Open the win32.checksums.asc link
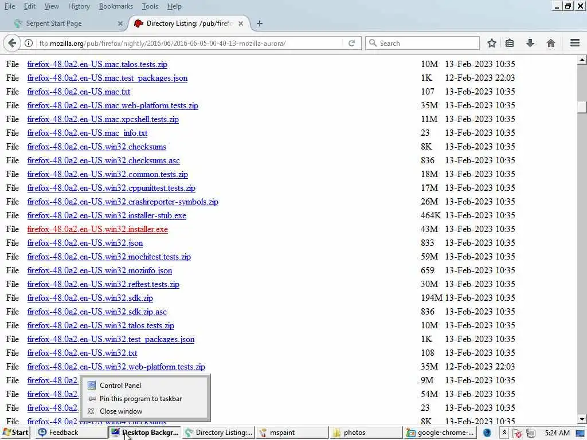Screen dimensions: 587x440 [x=103, y=160]
